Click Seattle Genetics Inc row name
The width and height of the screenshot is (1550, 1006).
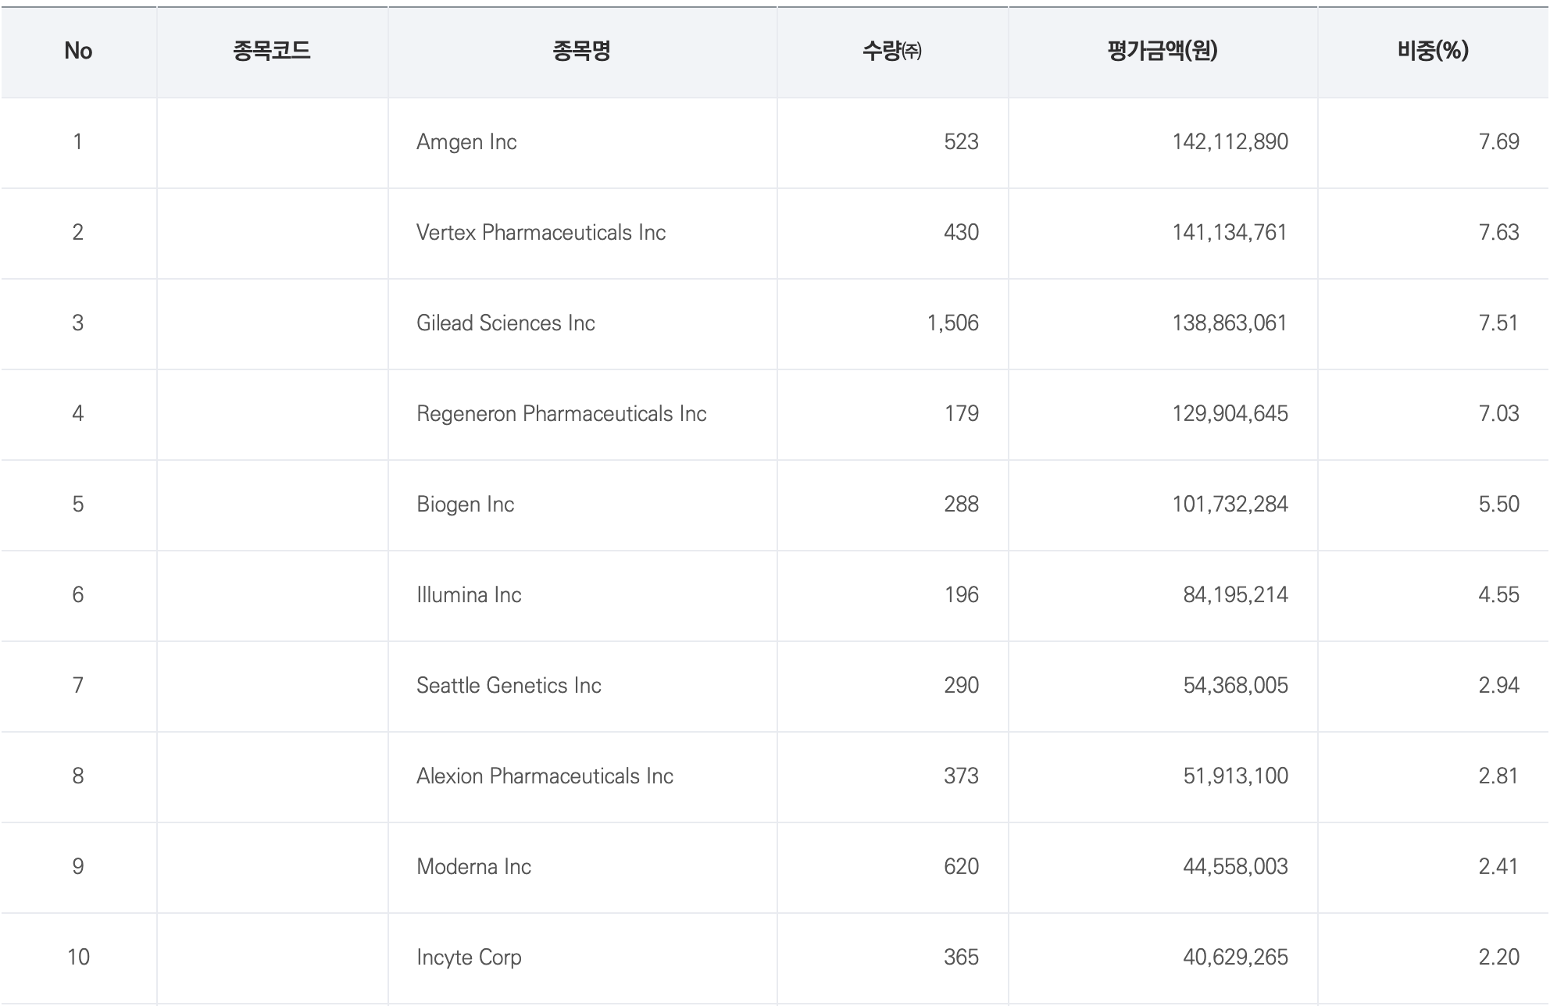pyautogui.click(x=509, y=686)
